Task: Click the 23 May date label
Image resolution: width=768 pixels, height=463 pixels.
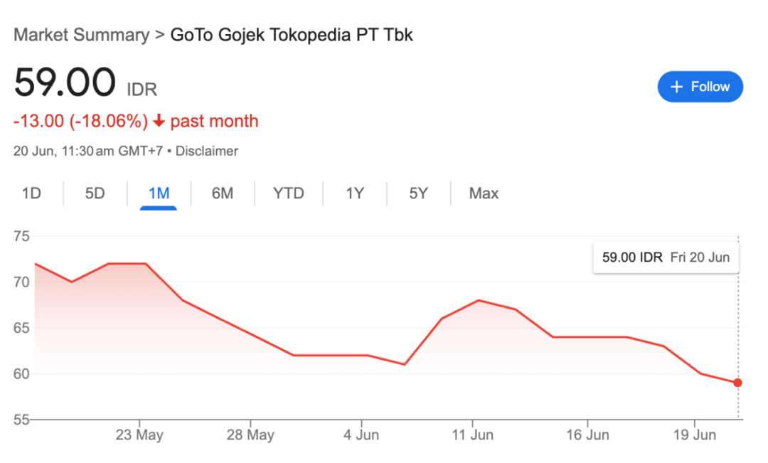Action: coord(139,435)
